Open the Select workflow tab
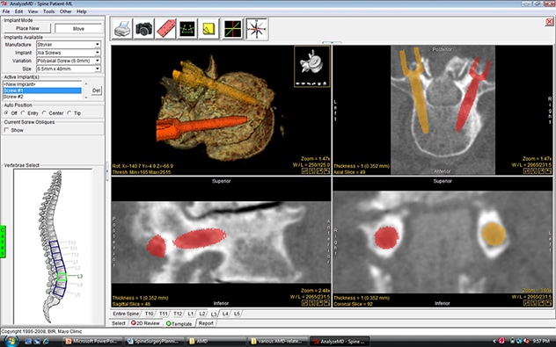 click(x=119, y=323)
